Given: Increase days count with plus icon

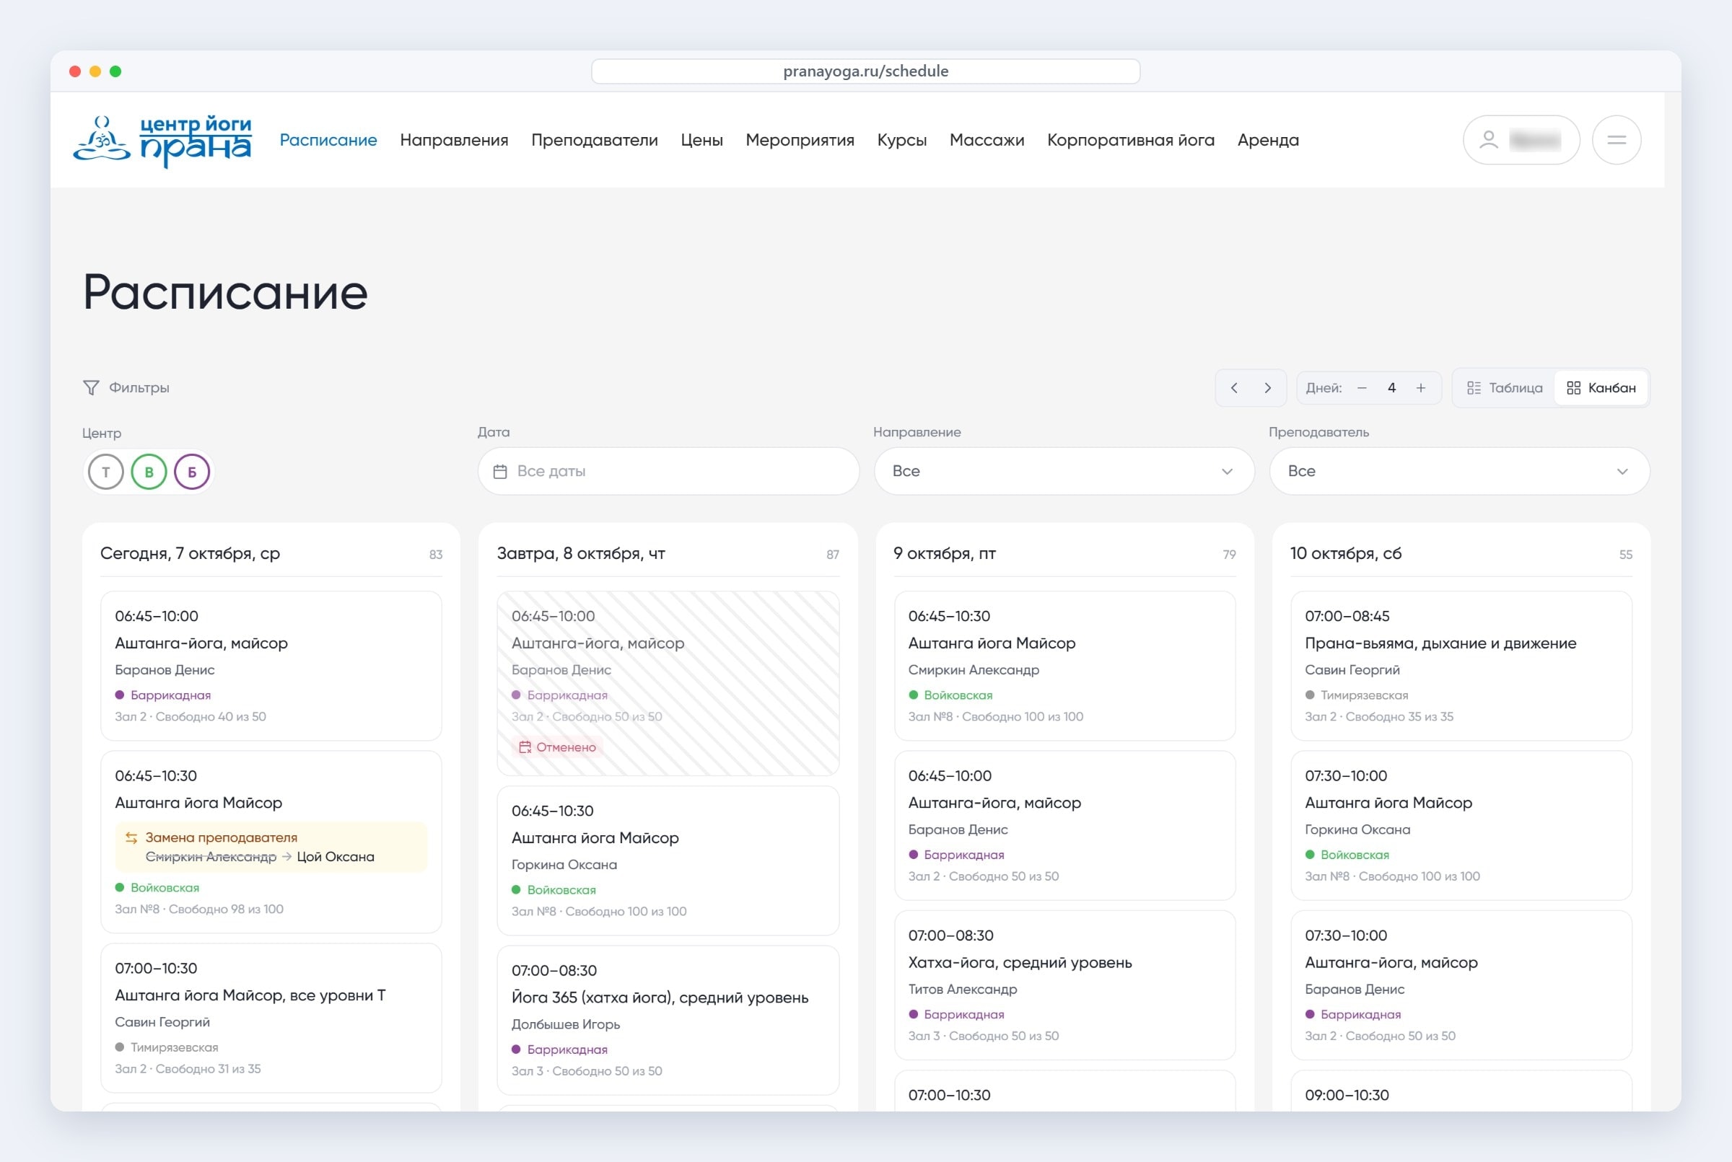Looking at the screenshot, I should (x=1420, y=387).
